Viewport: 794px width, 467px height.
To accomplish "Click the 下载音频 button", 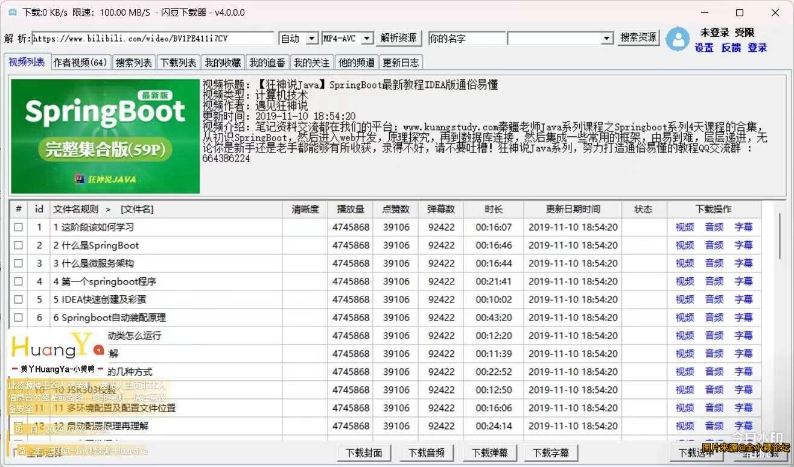I will point(427,453).
